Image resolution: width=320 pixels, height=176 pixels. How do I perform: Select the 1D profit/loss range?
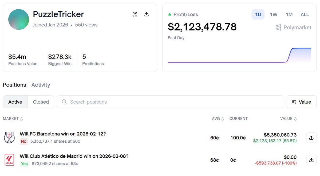[258, 14]
